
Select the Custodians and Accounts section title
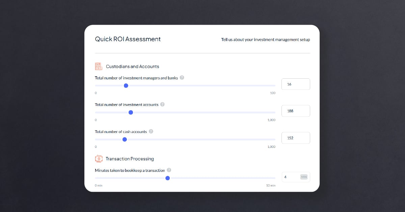coord(132,66)
